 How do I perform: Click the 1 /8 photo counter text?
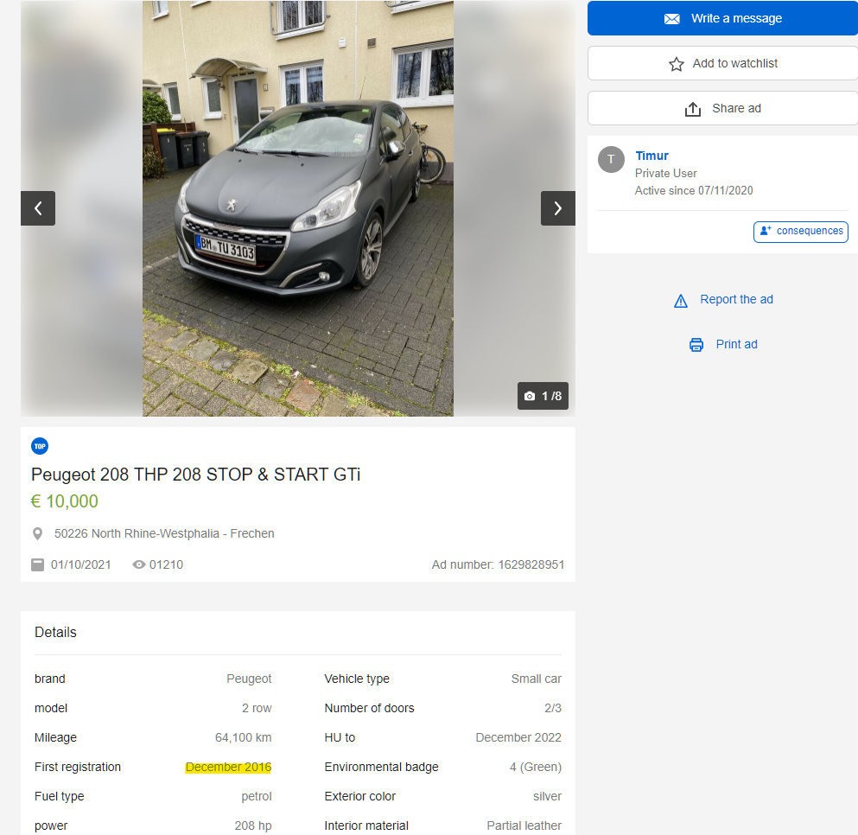[551, 396]
